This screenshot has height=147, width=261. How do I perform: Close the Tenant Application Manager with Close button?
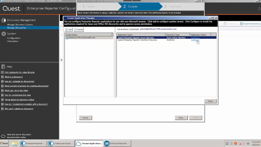[x=210, y=101]
